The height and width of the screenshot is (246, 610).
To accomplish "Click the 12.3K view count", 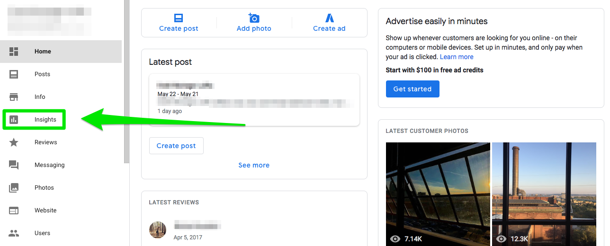I will click(x=520, y=239).
